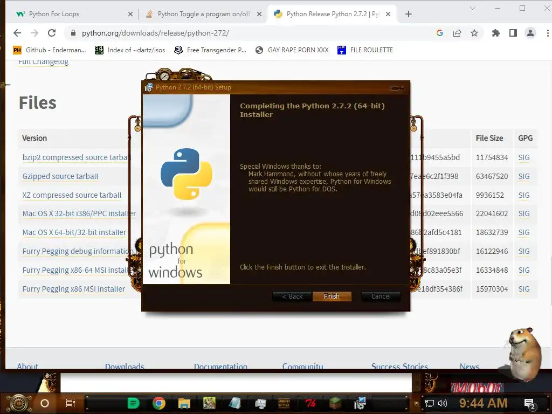Click the GPG column header
Screen dimensions: 552x414
525,138
